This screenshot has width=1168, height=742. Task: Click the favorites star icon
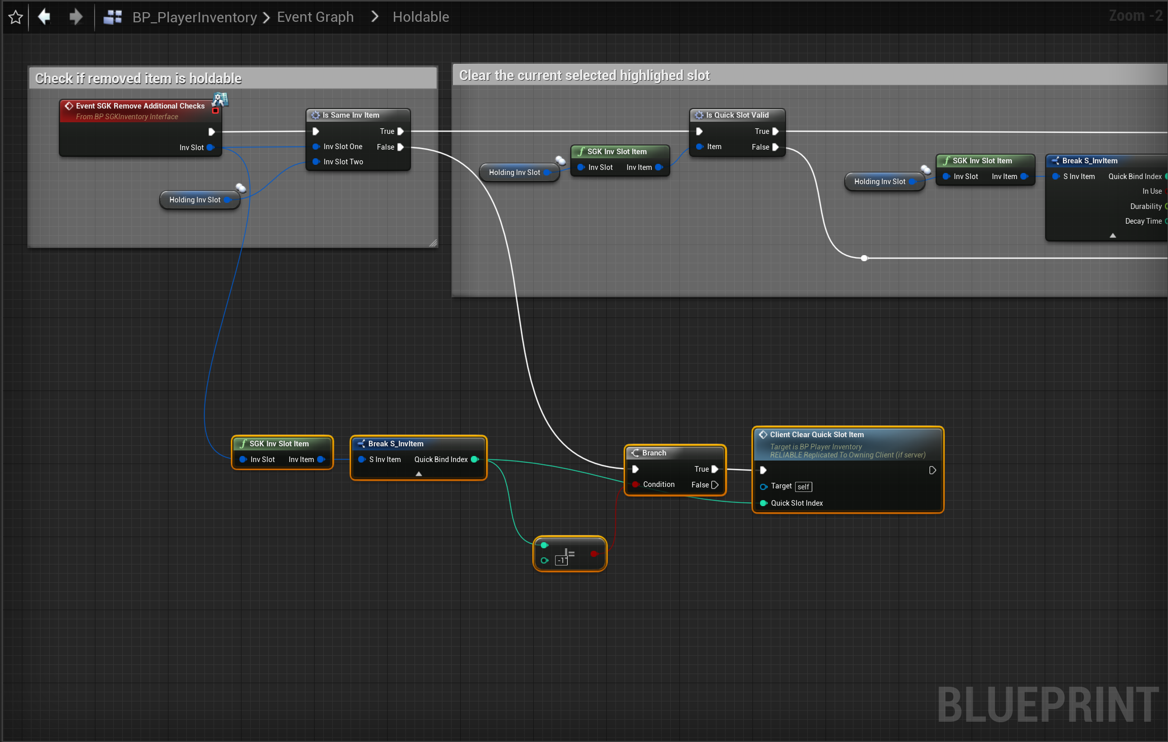pyautogui.click(x=16, y=17)
